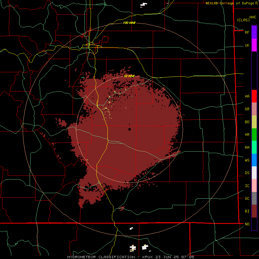The width and height of the screenshot is (259, 259).
Task: Select the BD yellow legend swatch
Action: coord(254,122)
